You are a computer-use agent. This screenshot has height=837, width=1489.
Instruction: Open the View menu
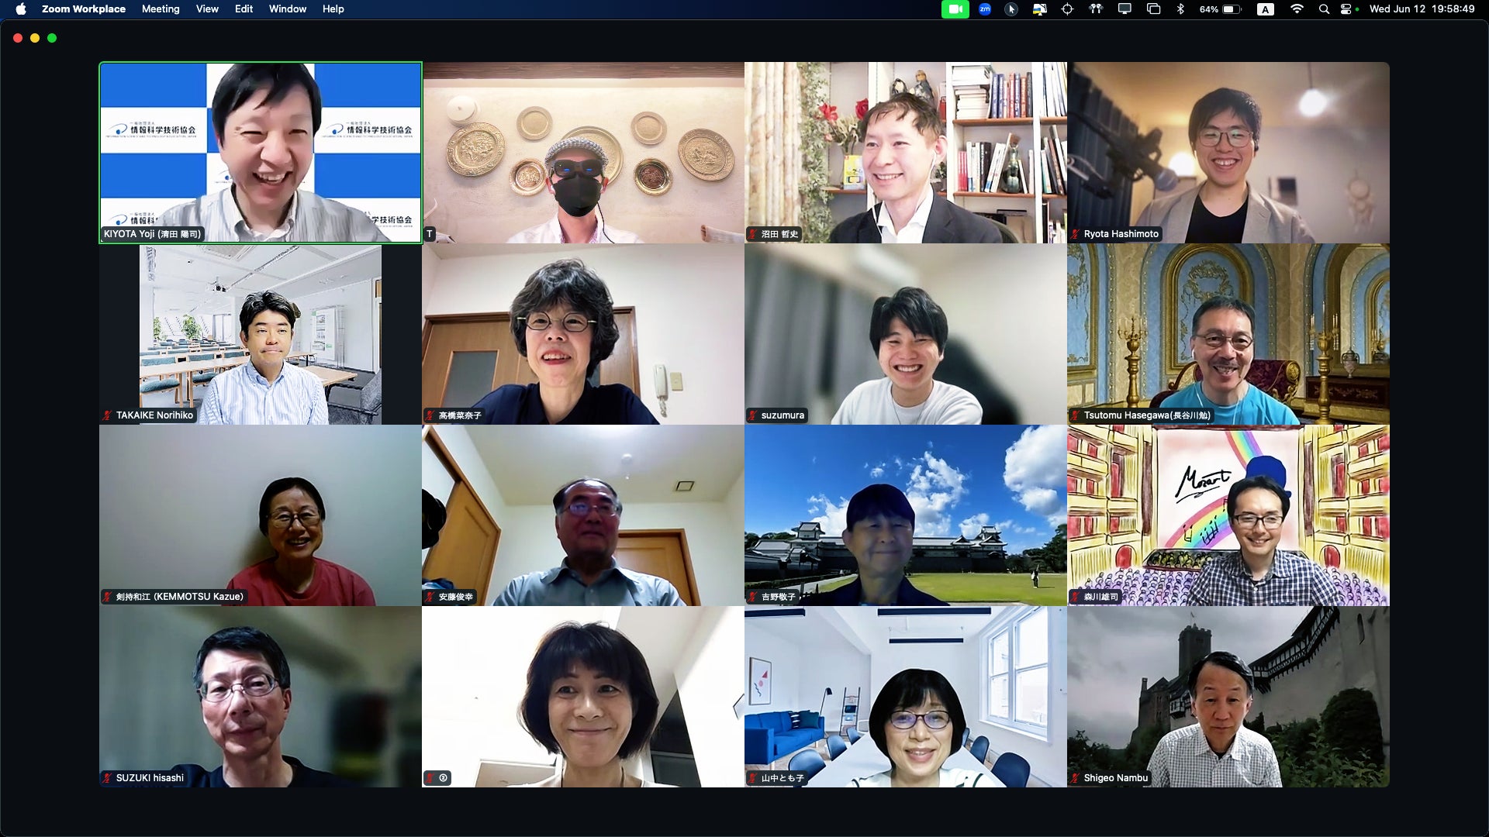207,9
